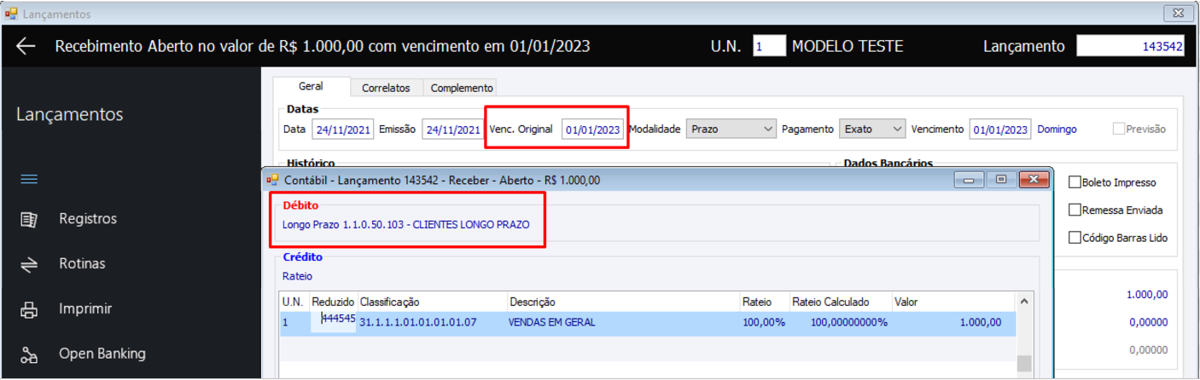Click the 100,00% Rateio cell
The height and width of the screenshot is (380, 1200).
[x=763, y=323]
